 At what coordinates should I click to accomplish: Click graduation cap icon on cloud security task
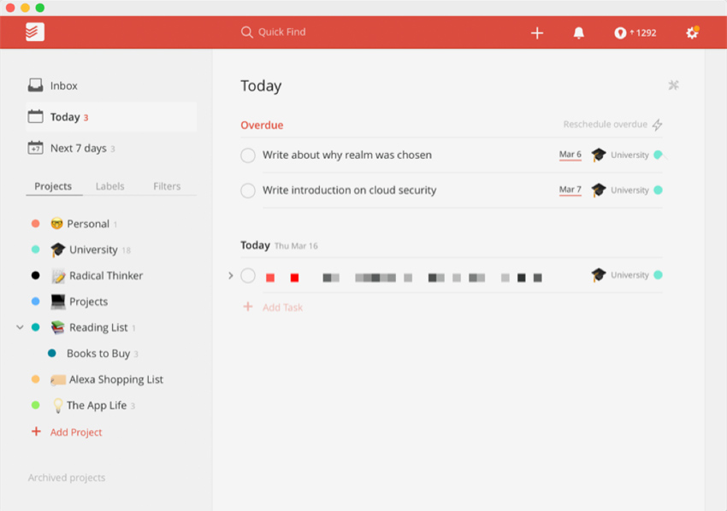[599, 190]
